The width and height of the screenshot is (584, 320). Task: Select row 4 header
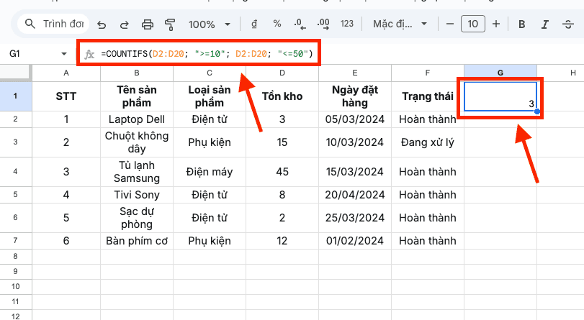pyautogui.click(x=16, y=172)
